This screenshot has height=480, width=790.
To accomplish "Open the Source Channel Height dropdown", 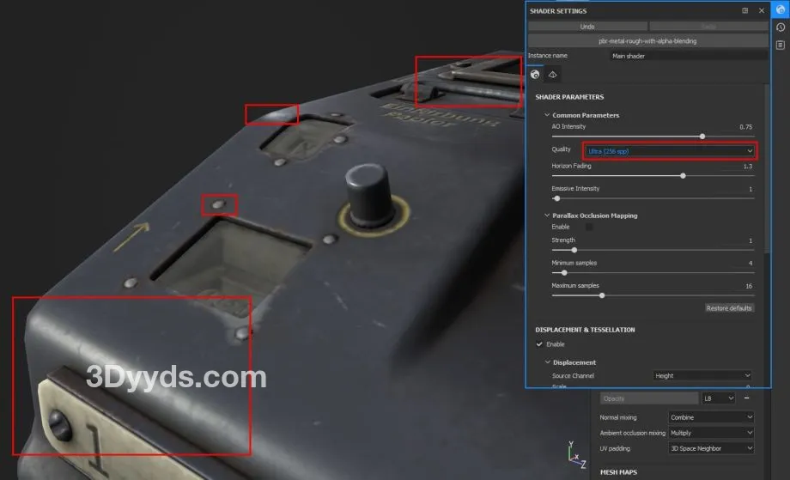I will coord(701,376).
